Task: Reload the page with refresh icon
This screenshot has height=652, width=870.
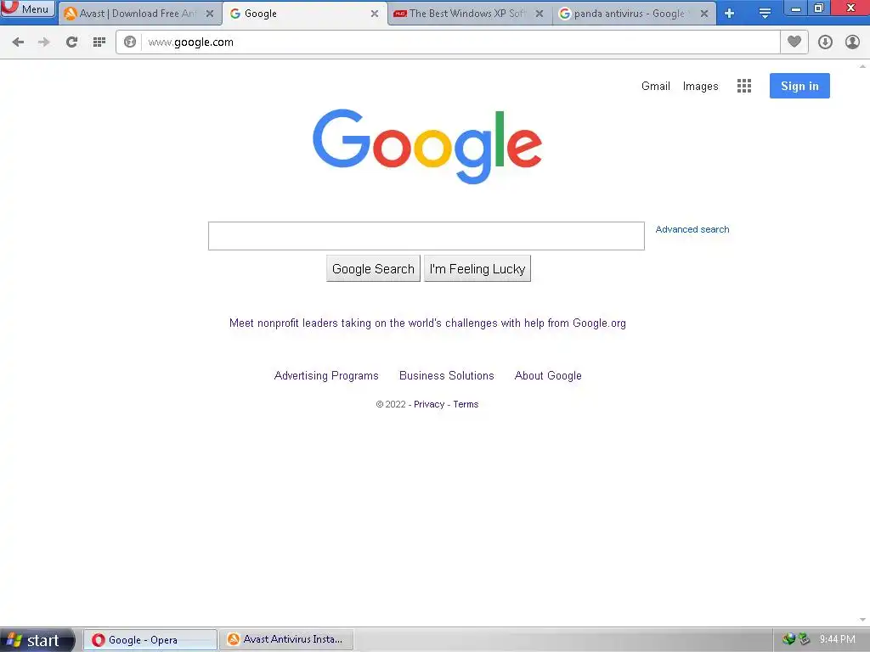Action: click(x=71, y=42)
